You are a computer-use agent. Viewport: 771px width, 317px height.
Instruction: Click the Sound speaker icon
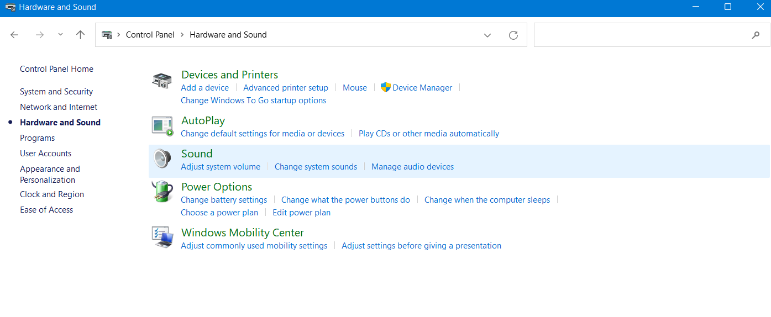162,159
